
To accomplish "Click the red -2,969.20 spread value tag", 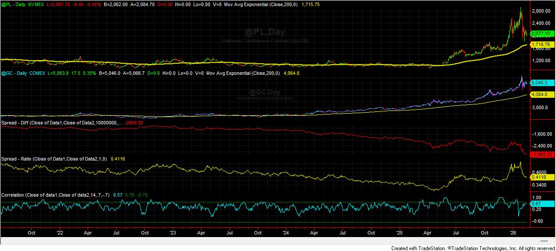I will point(541,154).
